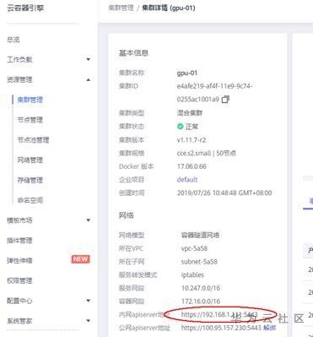Screen dimensions: 313x337
Task: Open 总览 in the sidebar
Action: click(13, 40)
